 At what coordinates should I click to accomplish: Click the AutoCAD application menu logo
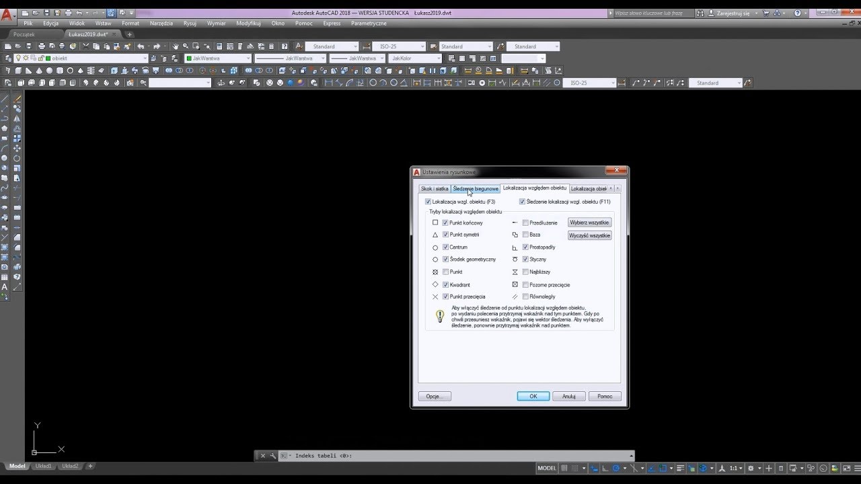[x=7, y=15]
